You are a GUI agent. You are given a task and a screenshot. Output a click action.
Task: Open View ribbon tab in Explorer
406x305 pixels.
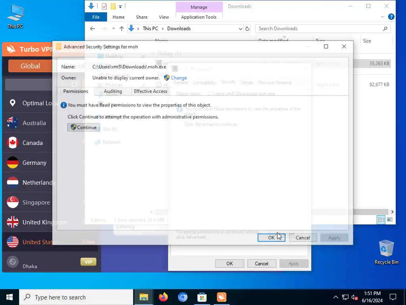(164, 17)
